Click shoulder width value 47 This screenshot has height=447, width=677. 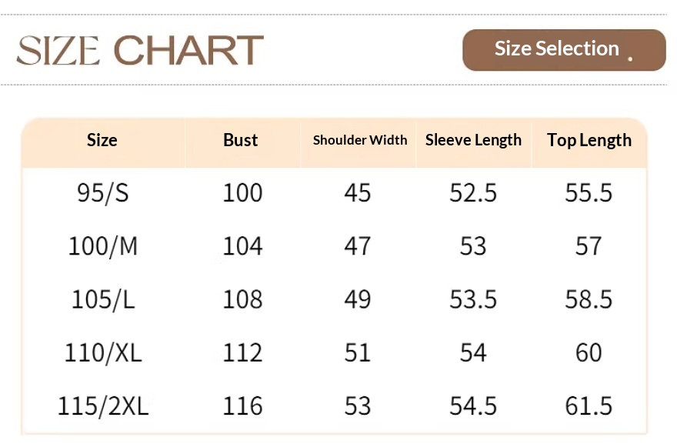pos(358,246)
